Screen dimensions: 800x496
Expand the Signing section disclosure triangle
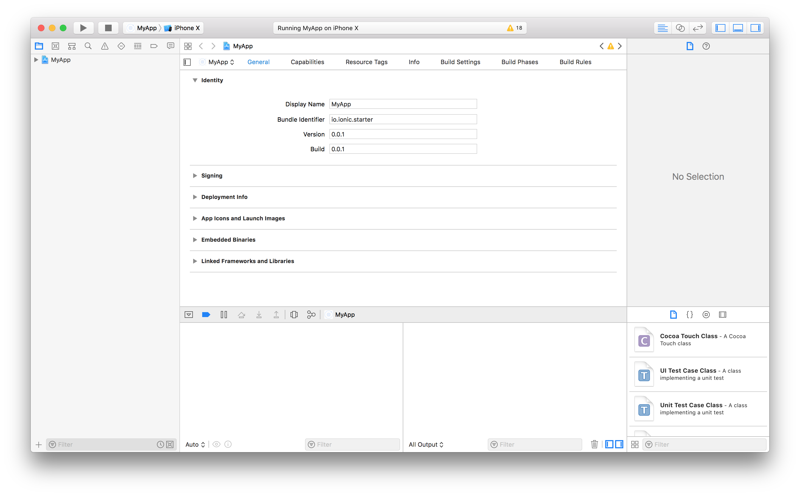tap(195, 175)
